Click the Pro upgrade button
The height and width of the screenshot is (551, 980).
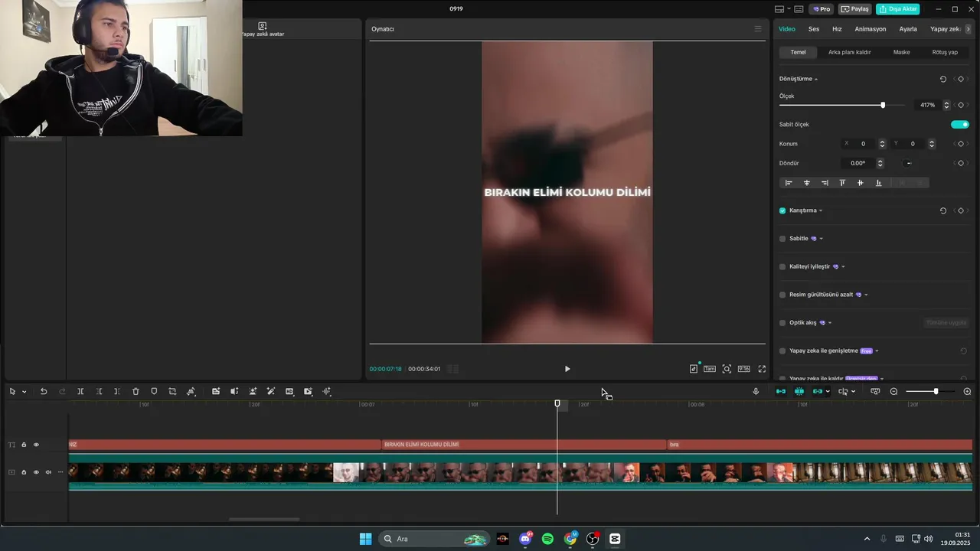coord(822,9)
